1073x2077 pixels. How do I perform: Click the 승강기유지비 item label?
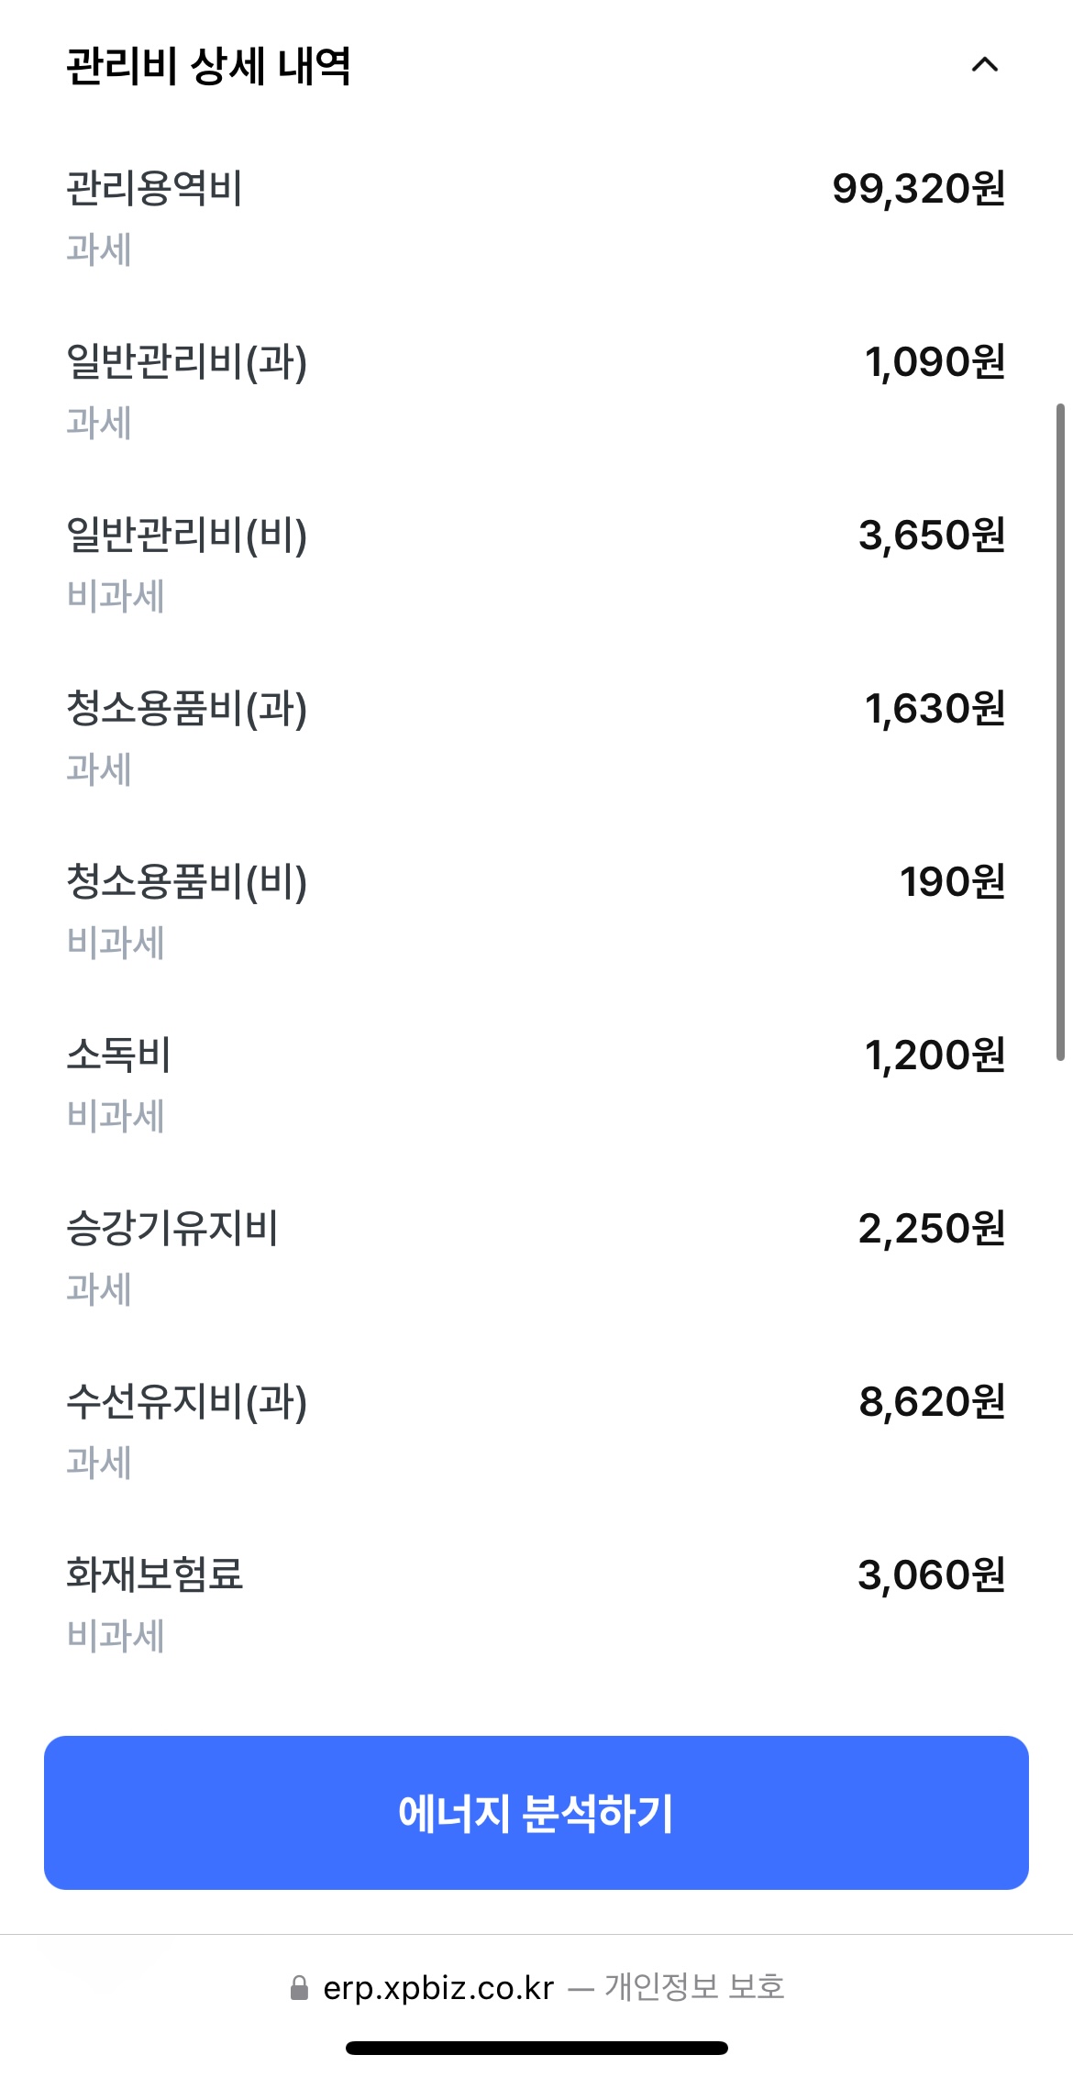[172, 1229]
